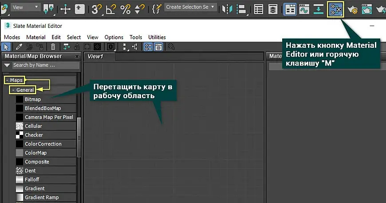Click the Hide Unused Nodeslots icon

pyautogui.click(x=77, y=46)
